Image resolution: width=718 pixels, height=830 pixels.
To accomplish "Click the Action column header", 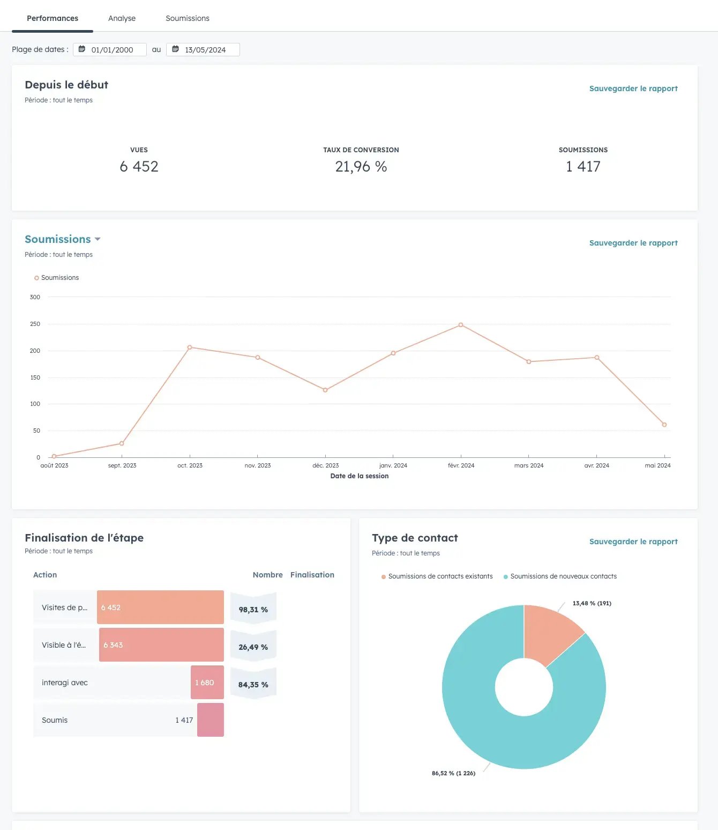I will click(x=45, y=575).
